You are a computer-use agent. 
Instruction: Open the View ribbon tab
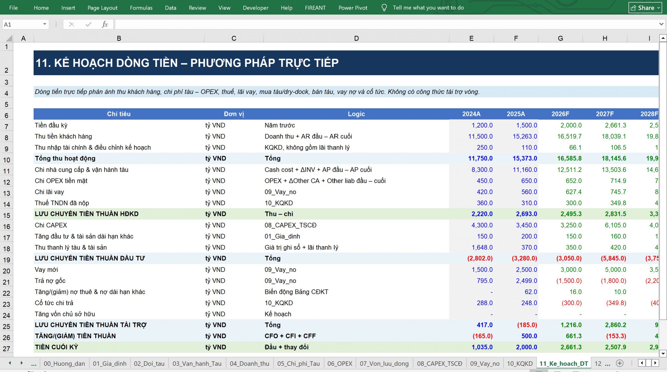pyautogui.click(x=224, y=8)
